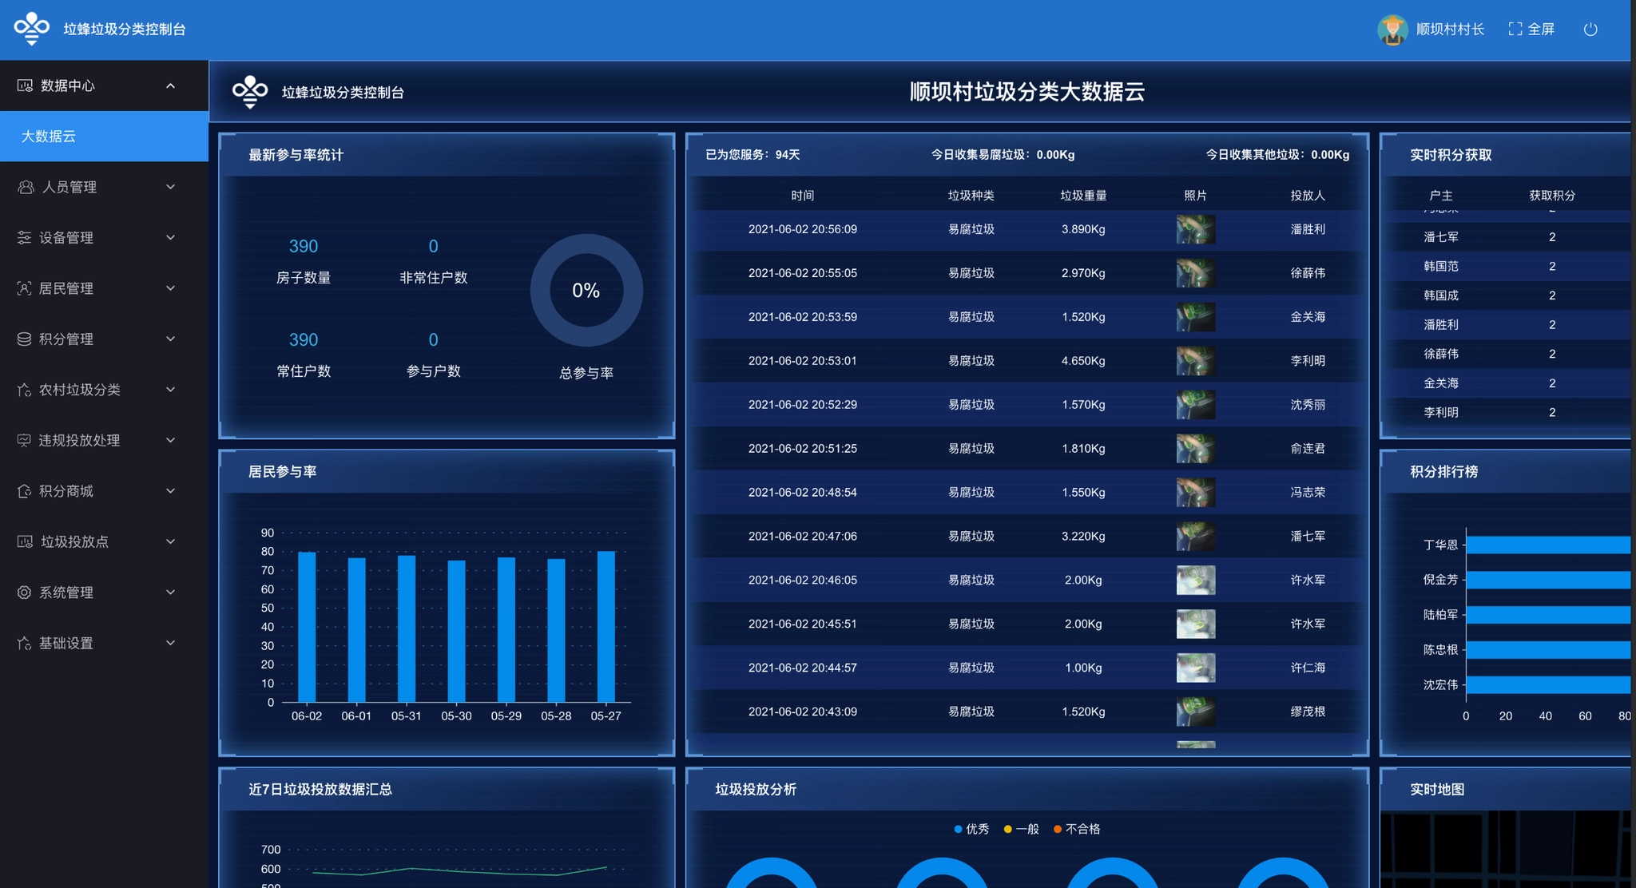
Task: Open the 大数据云 submenu item
Action: pyautogui.click(x=104, y=137)
